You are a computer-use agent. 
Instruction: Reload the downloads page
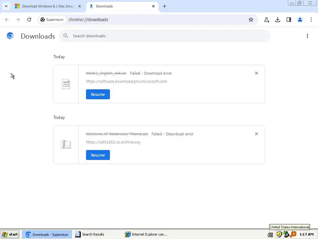(29, 20)
